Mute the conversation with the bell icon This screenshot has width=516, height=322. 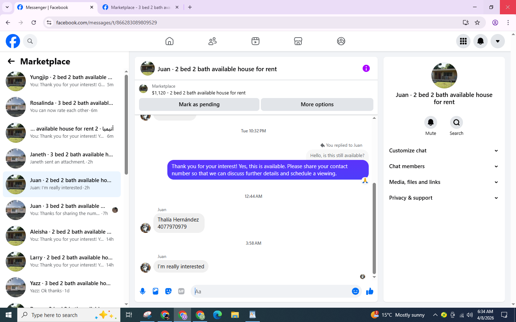click(x=431, y=122)
